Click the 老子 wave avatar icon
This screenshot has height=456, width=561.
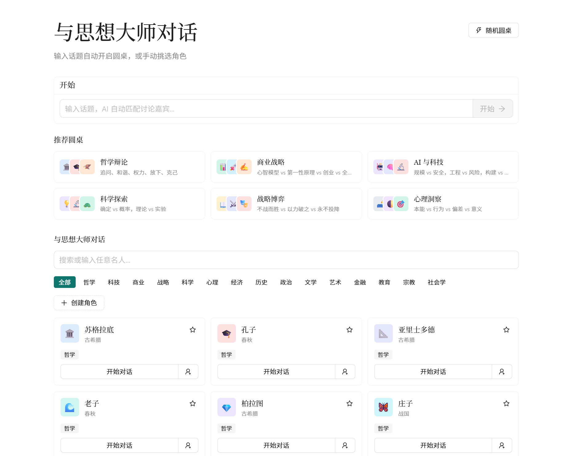[70, 407]
